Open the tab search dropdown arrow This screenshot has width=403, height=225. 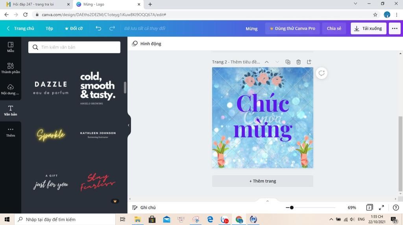[x=355, y=4]
